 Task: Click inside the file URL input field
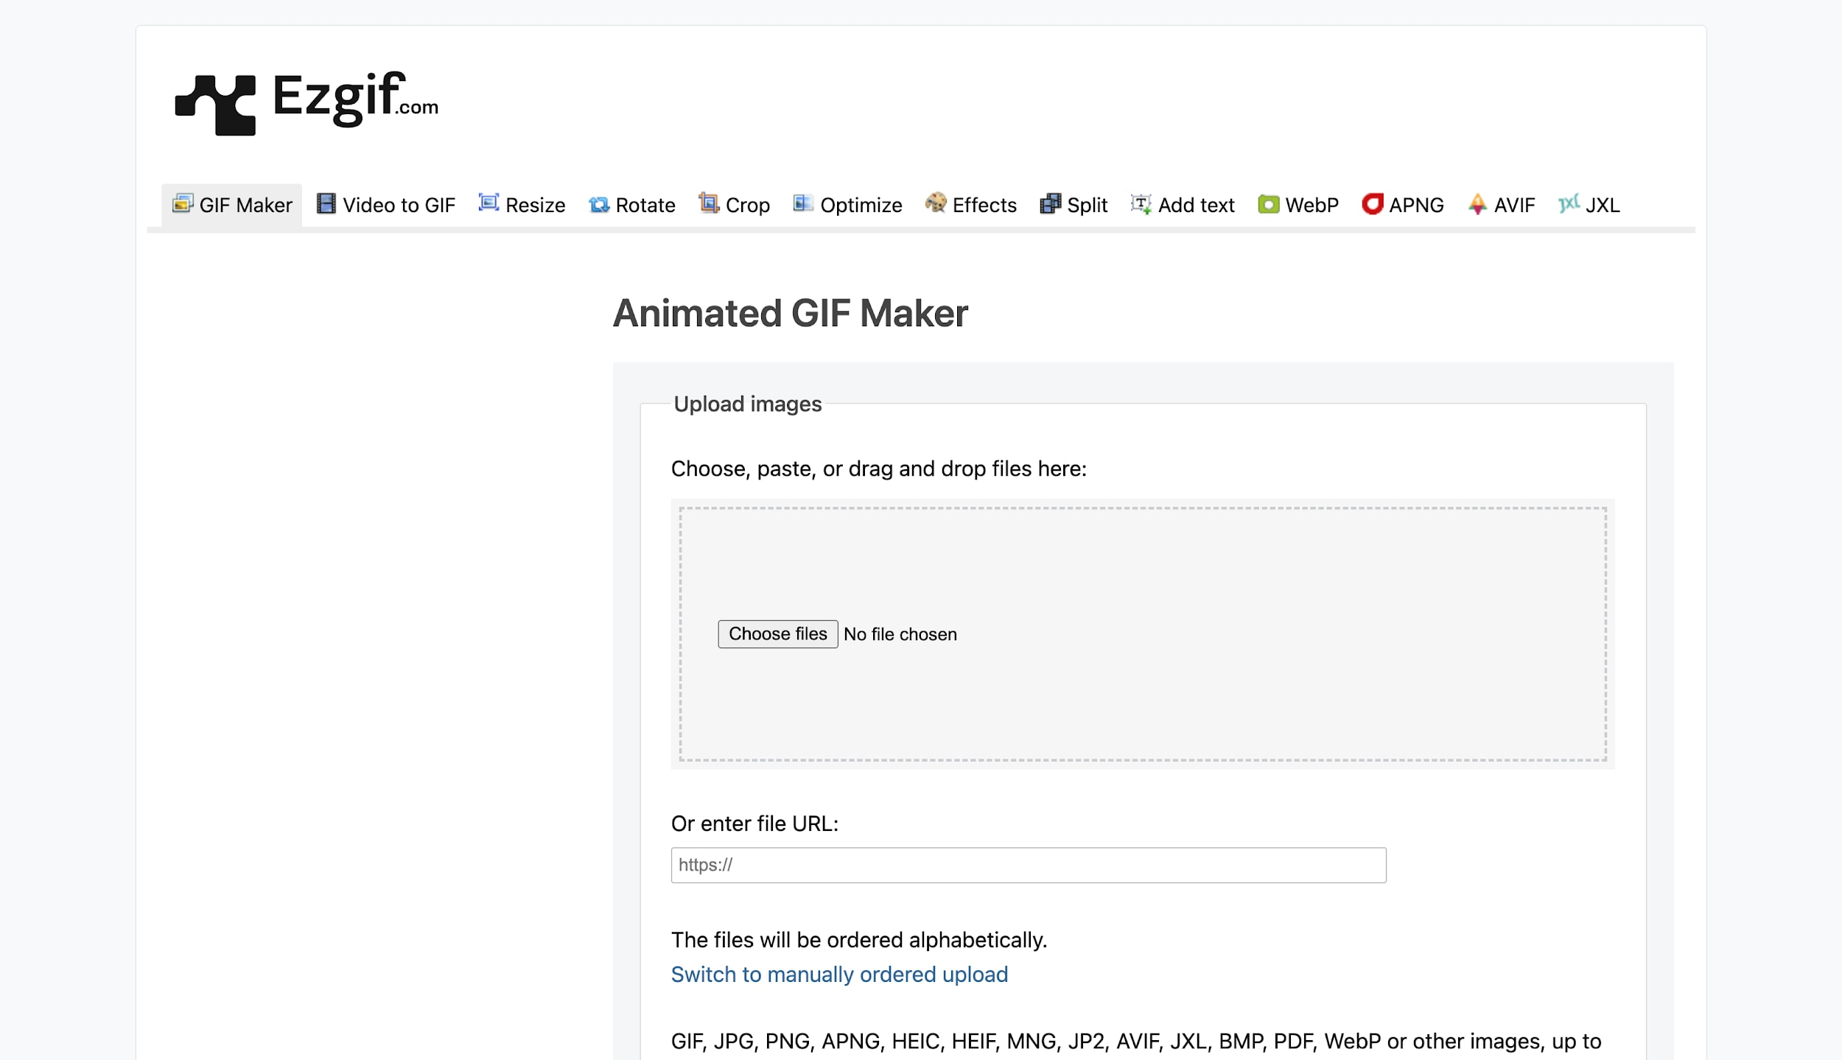[x=1027, y=865]
